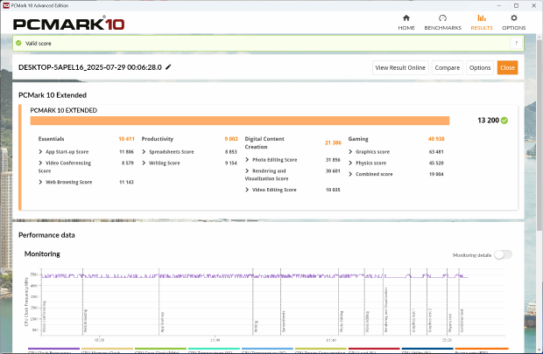Open the Benchmarks gauge icon

(x=442, y=18)
